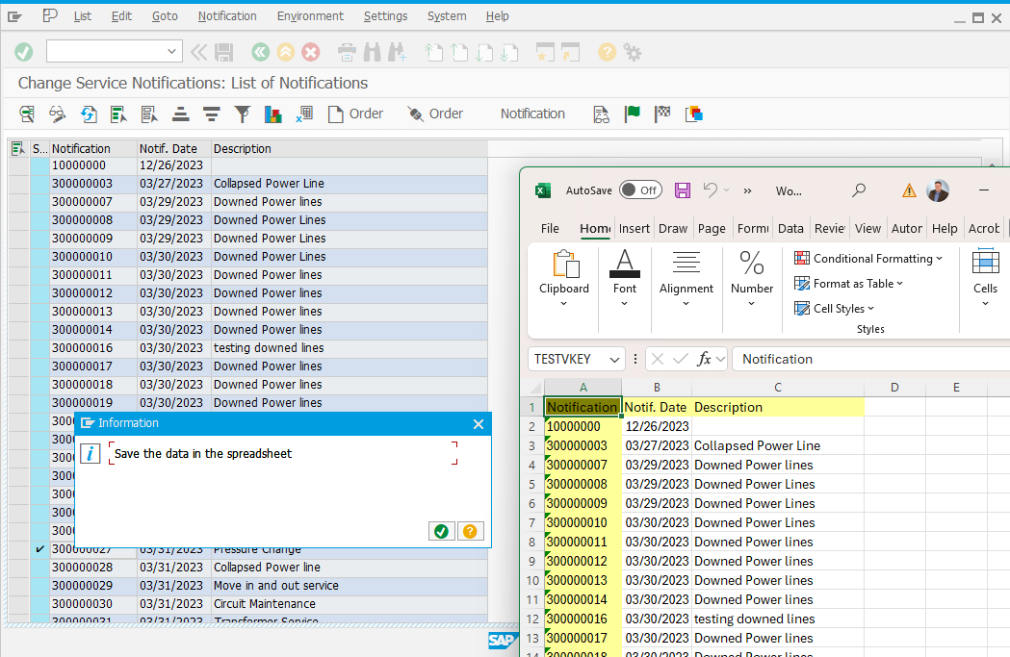The width and height of the screenshot is (1010, 657).
Task: Click the purple Save icon in Excel
Action: [x=683, y=190]
